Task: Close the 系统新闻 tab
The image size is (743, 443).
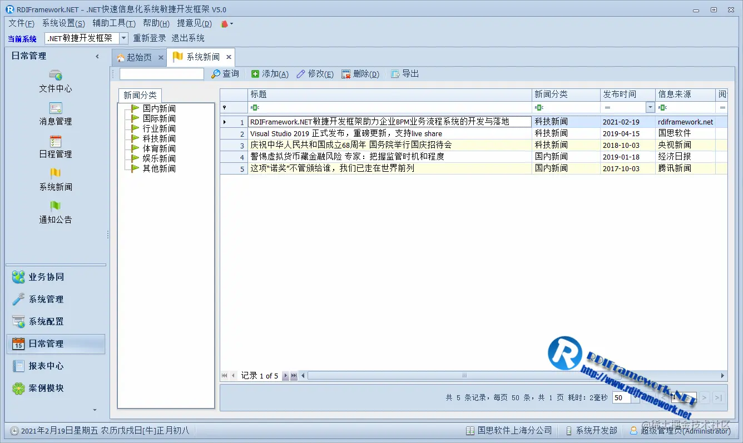Action: pyautogui.click(x=229, y=57)
